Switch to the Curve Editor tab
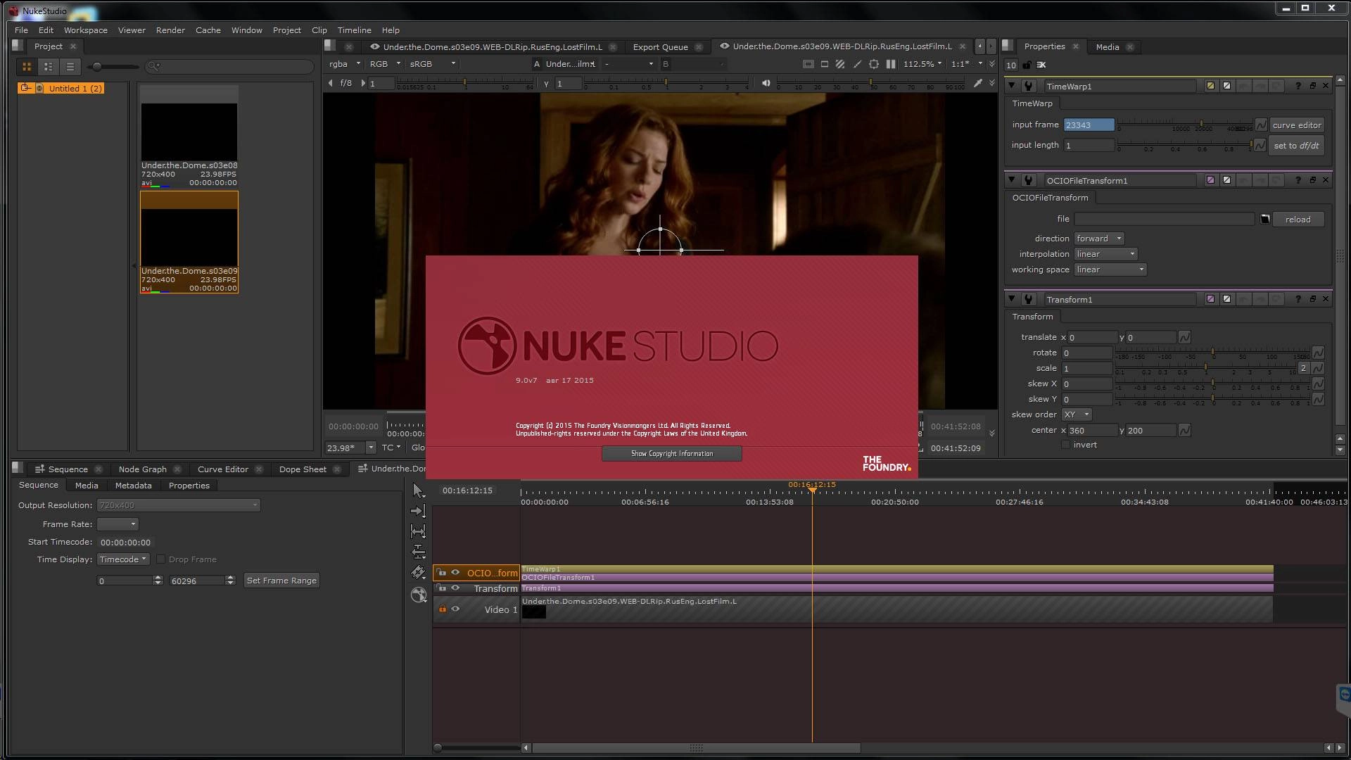The width and height of the screenshot is (1351, 760). pos(223,469)
